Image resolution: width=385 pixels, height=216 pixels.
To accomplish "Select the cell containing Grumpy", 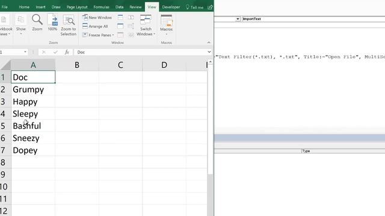I will click(33, 89).
